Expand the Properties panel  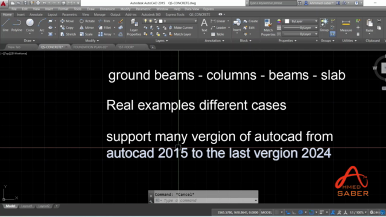[287, 40]
